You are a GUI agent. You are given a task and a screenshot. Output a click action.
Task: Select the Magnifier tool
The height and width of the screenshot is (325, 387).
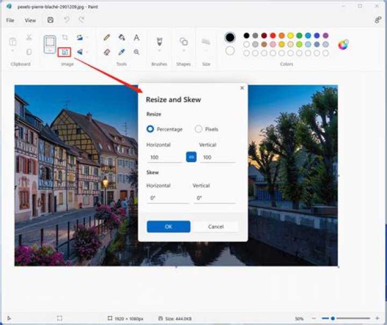point(137,52)
